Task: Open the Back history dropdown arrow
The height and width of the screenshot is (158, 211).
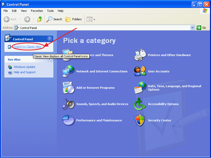Action: (20, 19)
